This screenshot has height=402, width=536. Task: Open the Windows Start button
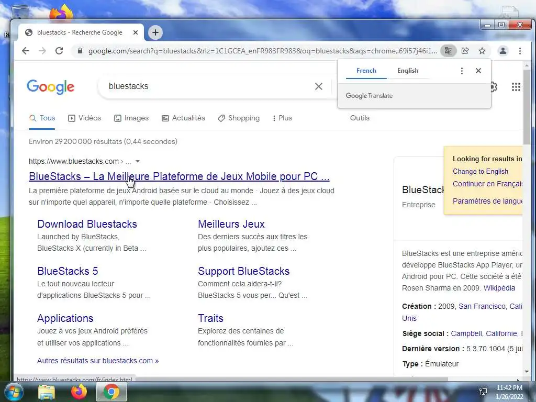pos(14,392)
